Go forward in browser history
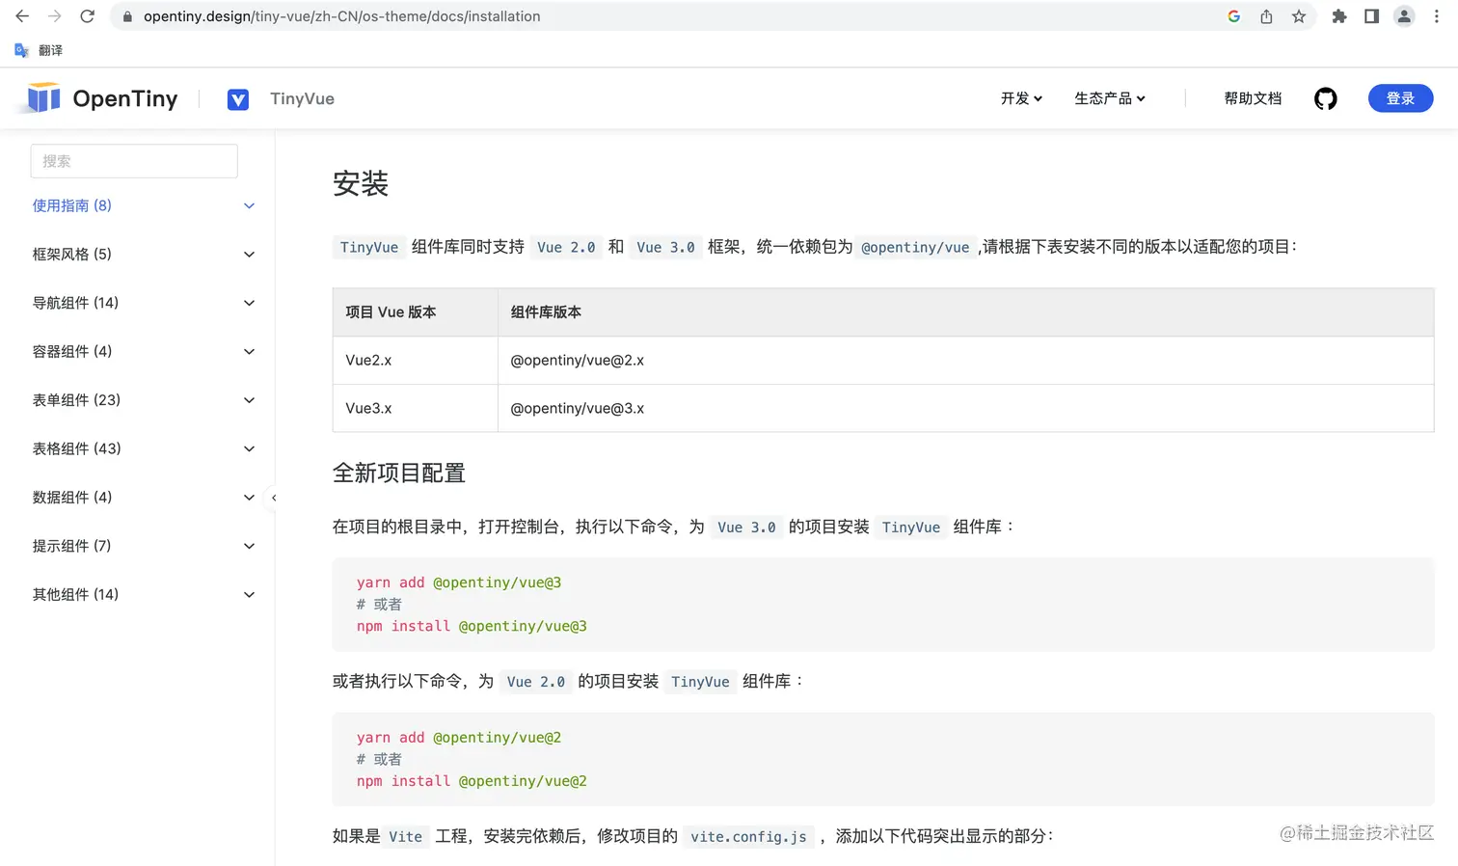Image resolution: width=1458 pixels, height=866 pixels. click(x=55, y=16)
